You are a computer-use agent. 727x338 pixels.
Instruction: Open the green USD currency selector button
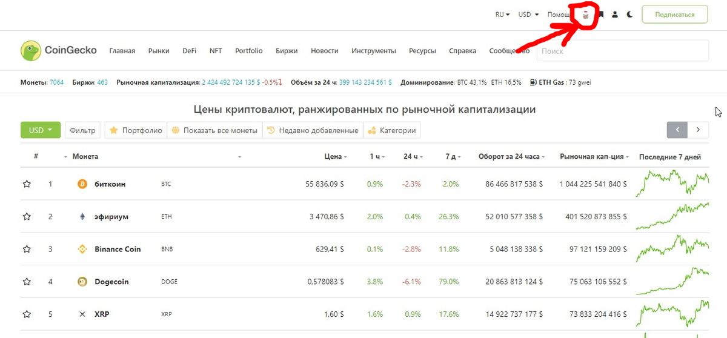41,130
